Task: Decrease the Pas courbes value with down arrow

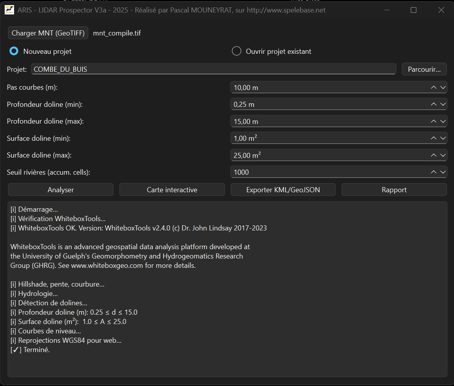Action: [x=443, y=88]
